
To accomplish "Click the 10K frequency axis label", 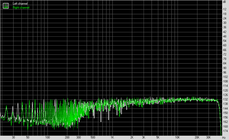I will click(x=178, y=137).
